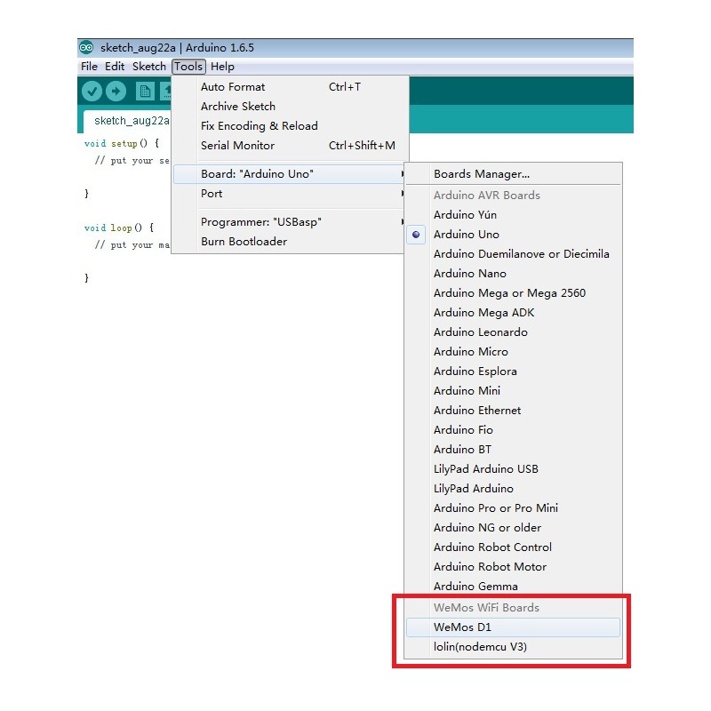
Task: Select Fix Encoding & Reload
Action: pyautogui.click(x=290, y=126)
